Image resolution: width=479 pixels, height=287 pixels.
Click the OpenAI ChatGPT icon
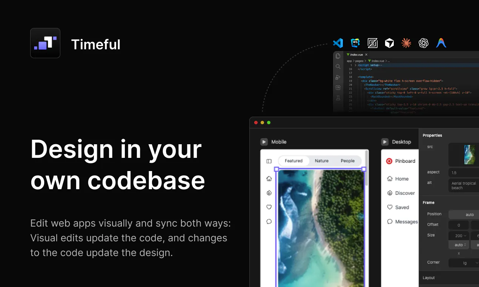tap(424, 43)
